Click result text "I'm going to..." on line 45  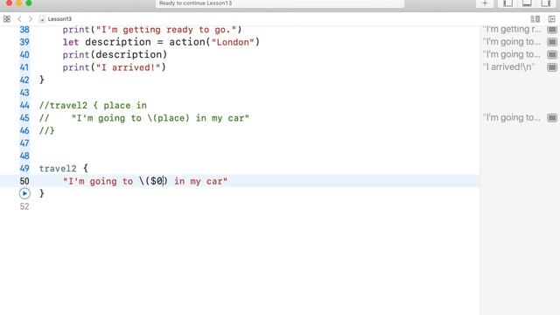[x=511, y=118]
